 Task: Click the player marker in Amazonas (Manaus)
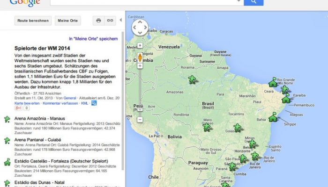click(192, 80)
